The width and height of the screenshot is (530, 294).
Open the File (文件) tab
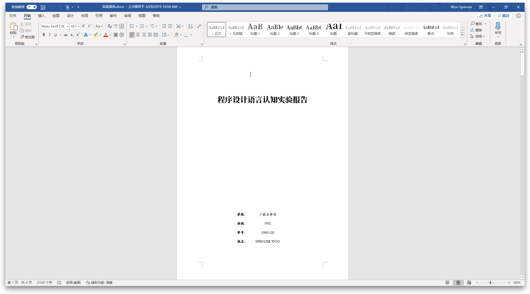click(x=13, y=16)
